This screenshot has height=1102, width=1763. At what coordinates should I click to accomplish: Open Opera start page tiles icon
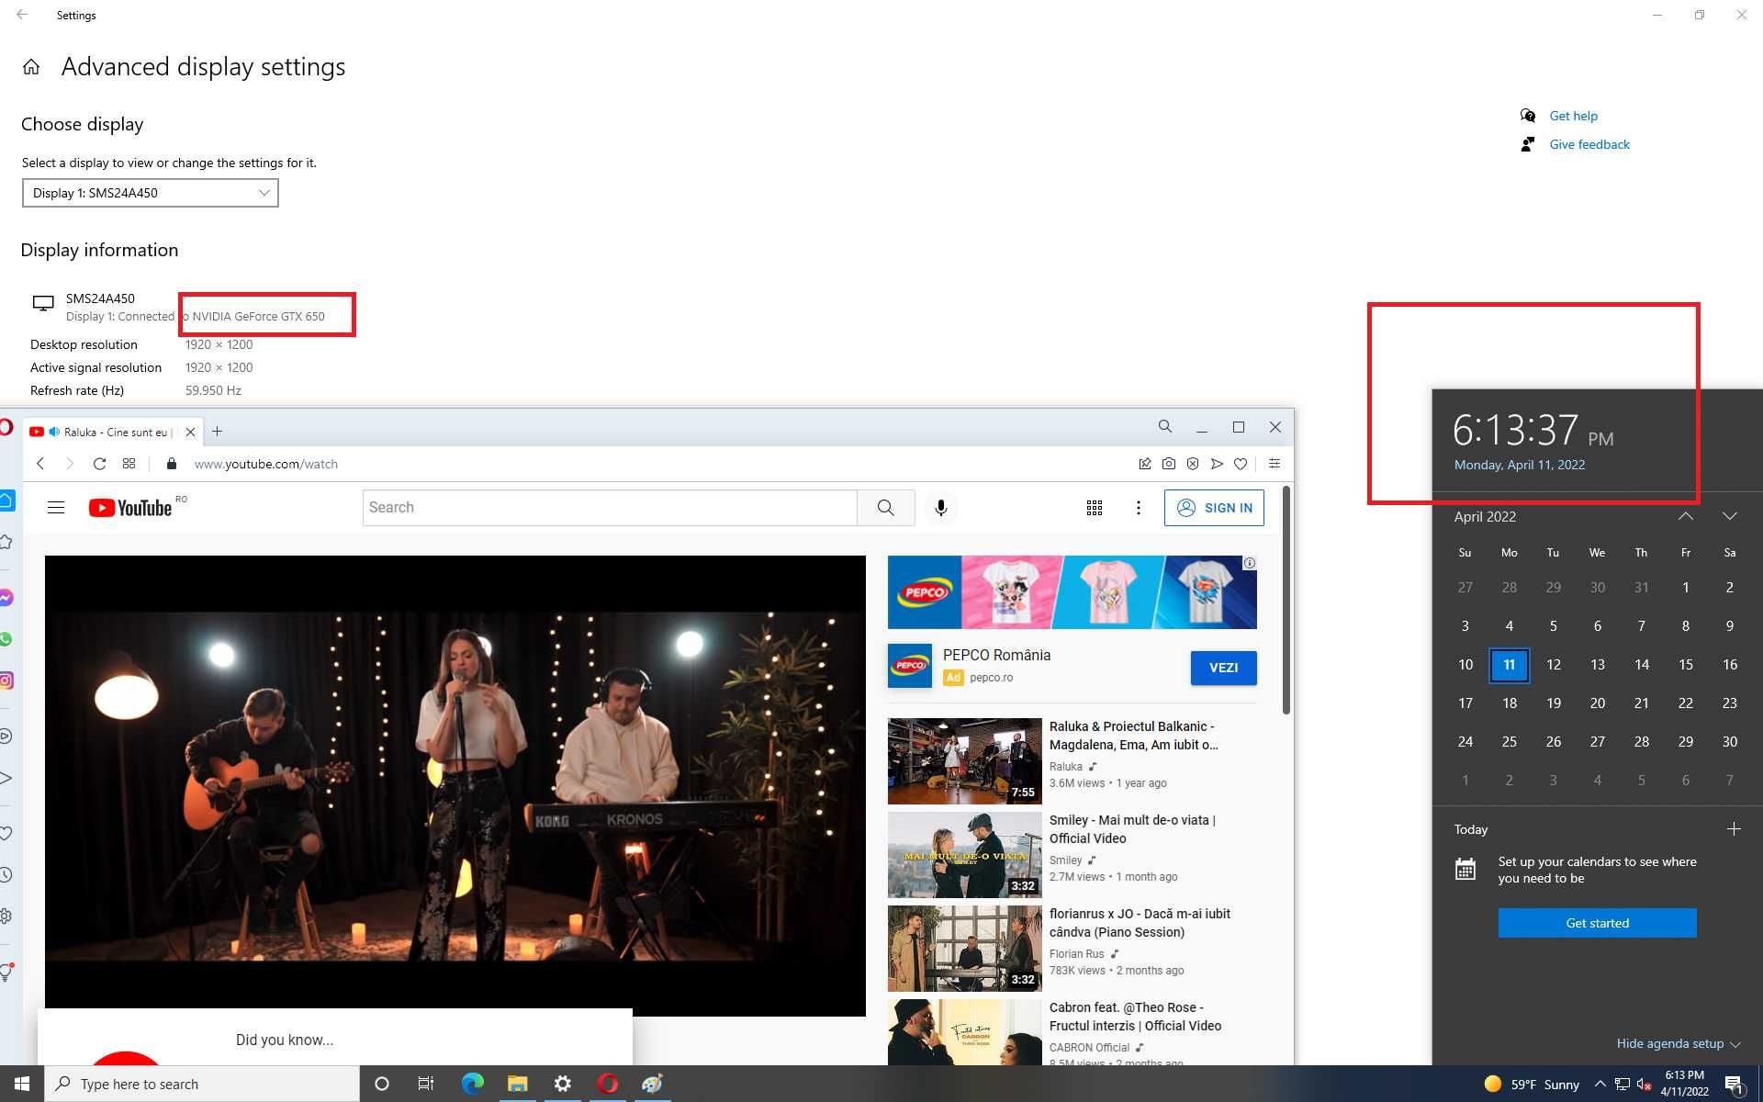[x=129, y=464]
